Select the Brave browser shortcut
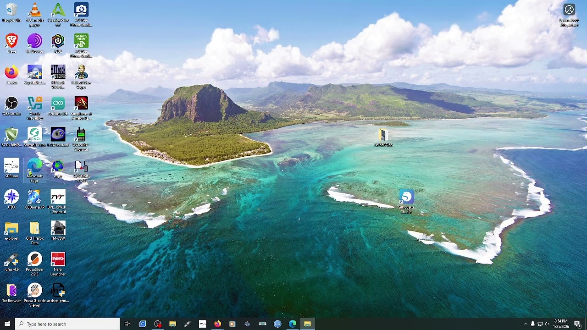 pyautogui.click(x=11, y=44)
